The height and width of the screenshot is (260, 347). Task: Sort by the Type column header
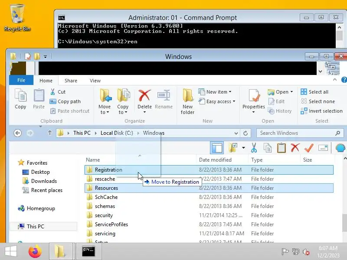pyautogui.click(x=257, y=160)
